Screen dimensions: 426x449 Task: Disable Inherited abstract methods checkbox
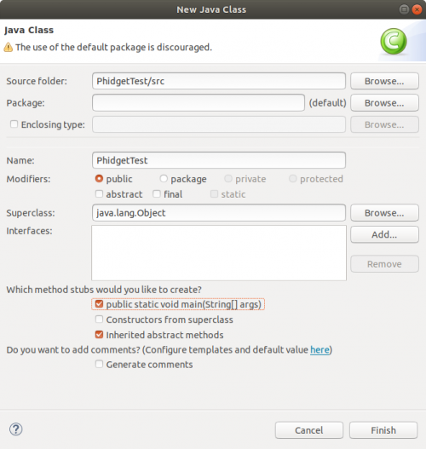[99, 335]
